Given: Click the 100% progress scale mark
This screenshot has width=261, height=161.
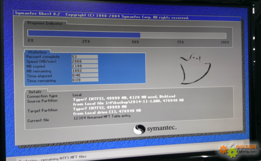Looking at the screenshot, I should (225, 42).
